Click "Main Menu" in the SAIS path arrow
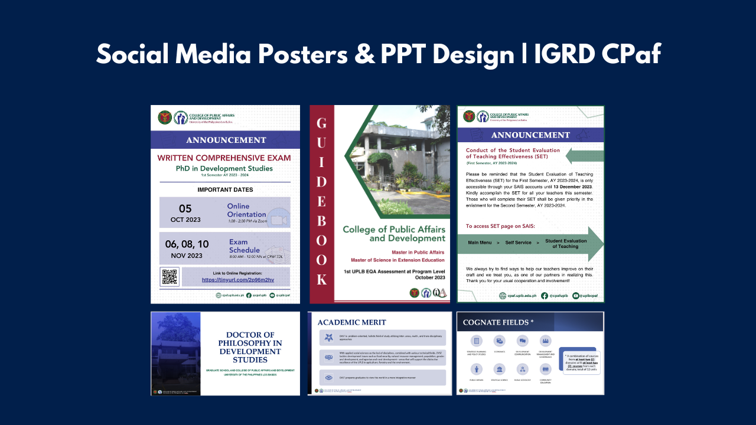This screenshot has height=425, width=756. click(480, 243)
